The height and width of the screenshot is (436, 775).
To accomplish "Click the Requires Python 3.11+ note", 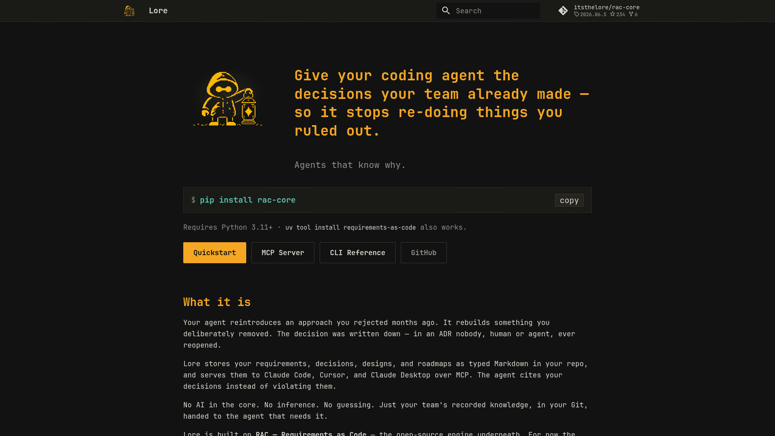I will (228, 227).
